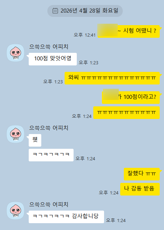Select the yellow ㅠ-only message bubble
The width and height of the screenshot is (164, 230).
coord(127,112)
